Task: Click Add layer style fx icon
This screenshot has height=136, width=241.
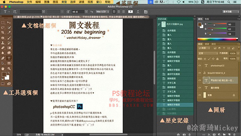Action: (209, 134)
